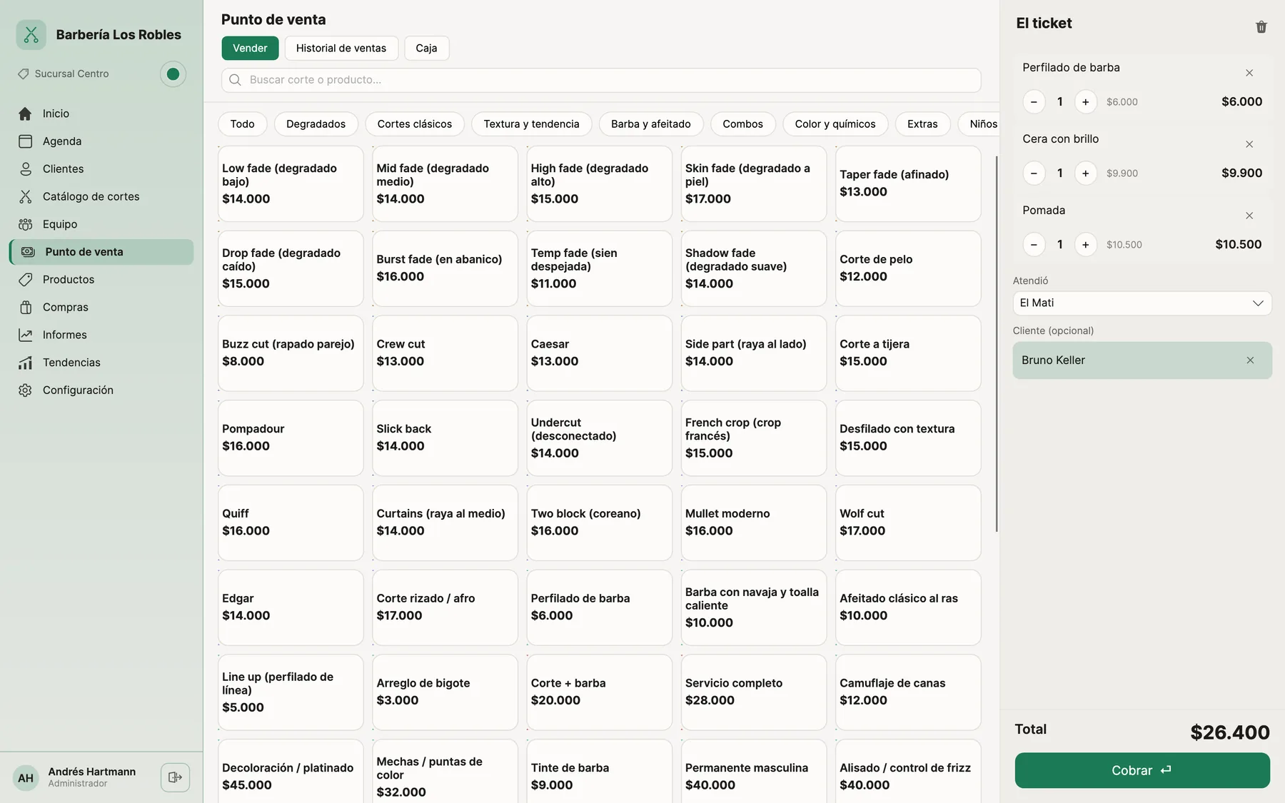Empty the ticket with trash icon
Image resolution: width=1285 pixels, height=803 pixels.
(x=1261, y=26)
